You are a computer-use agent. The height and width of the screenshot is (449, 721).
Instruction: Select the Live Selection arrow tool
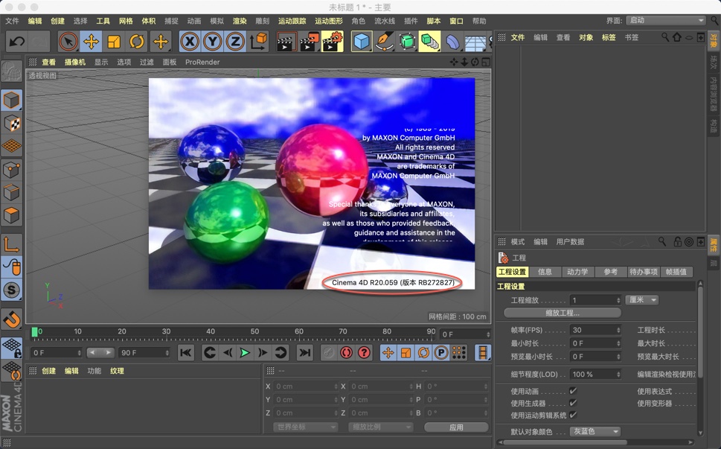point(68,42)
